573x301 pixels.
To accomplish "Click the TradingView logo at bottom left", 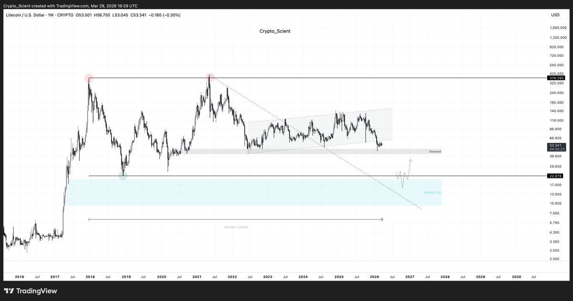I will (x=31, y=291).
